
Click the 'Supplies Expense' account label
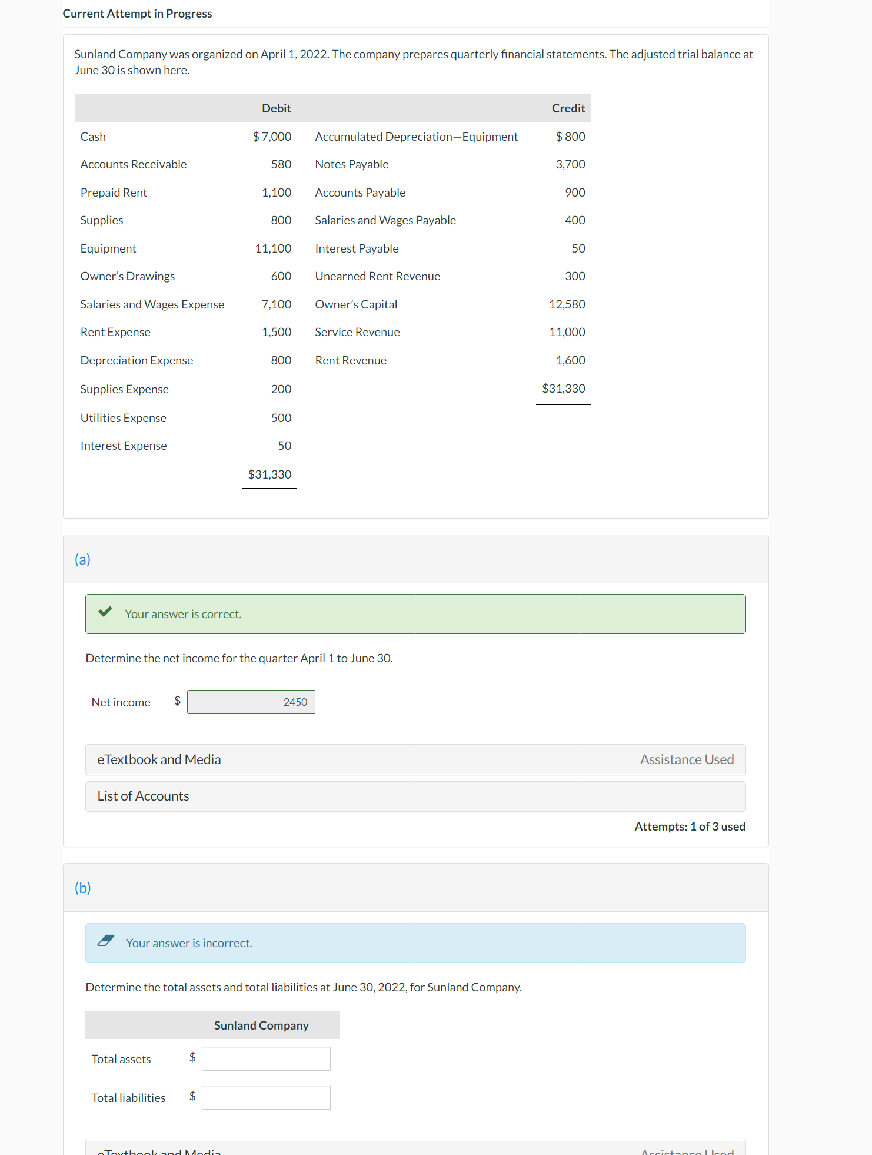tap(125, 389)
